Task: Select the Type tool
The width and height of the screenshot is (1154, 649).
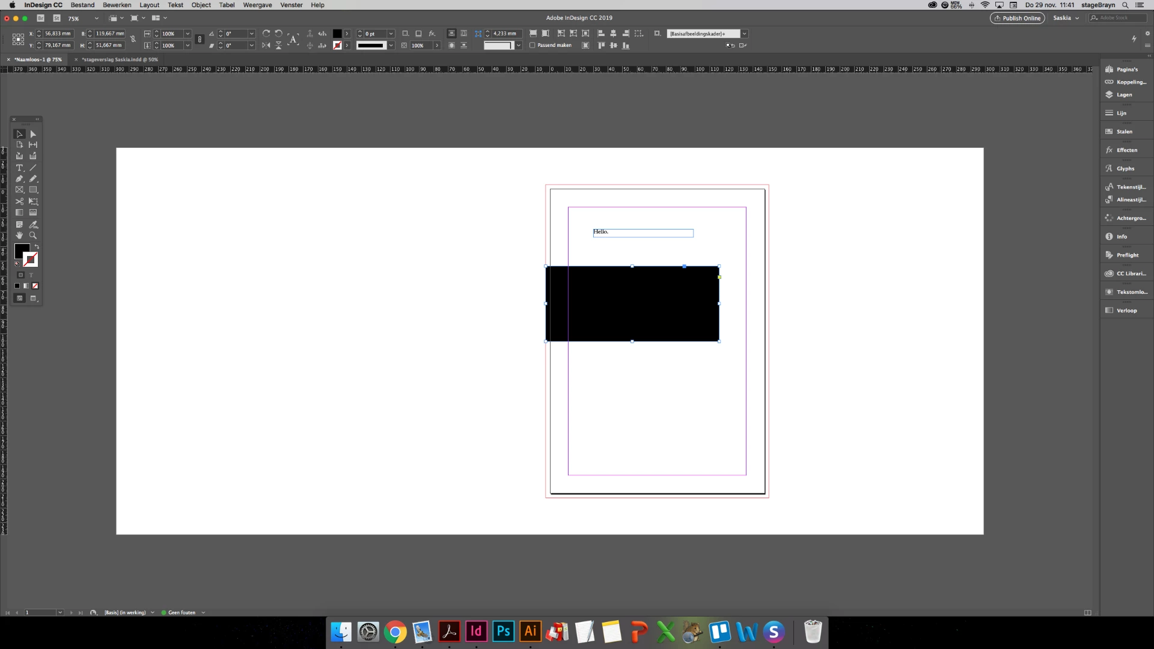Action: click(x=19, y=168)
